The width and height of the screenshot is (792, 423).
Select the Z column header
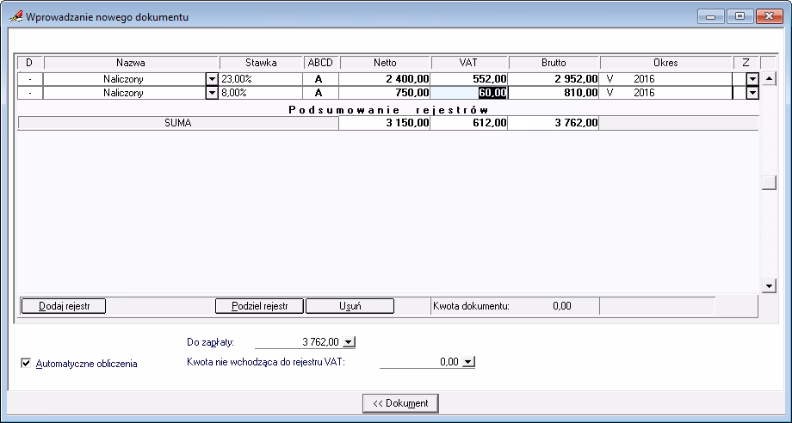(746, 63)
